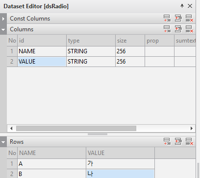
Task: Click the sumtext column header
Action: [185, 41]
